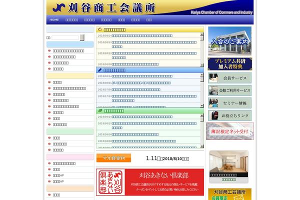Image resolution: width=300 pixels, height=200 pixels.
Task: Open the 入会のご案内 building banner
Action: (230, 41)
